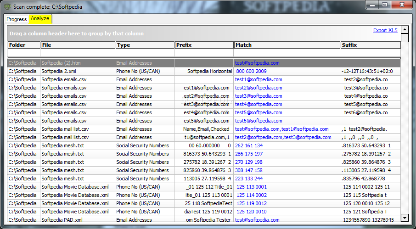416x229 pixels.
Task: Sort by the File column header
Action: pyautogui.click(x=78, y=45)
